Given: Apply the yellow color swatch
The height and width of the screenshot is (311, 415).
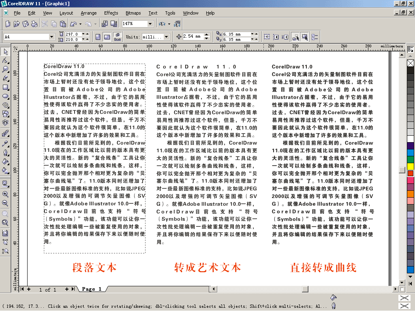Looking at the screenshot, I should [411, 166].
